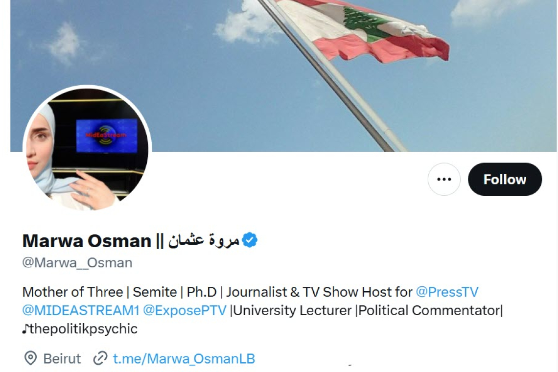Click the music note icon before thepolitikpsychic
Screen dimensions: 558x372
click(25, 329)
